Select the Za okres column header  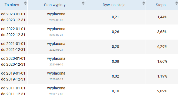coord(14,5)
